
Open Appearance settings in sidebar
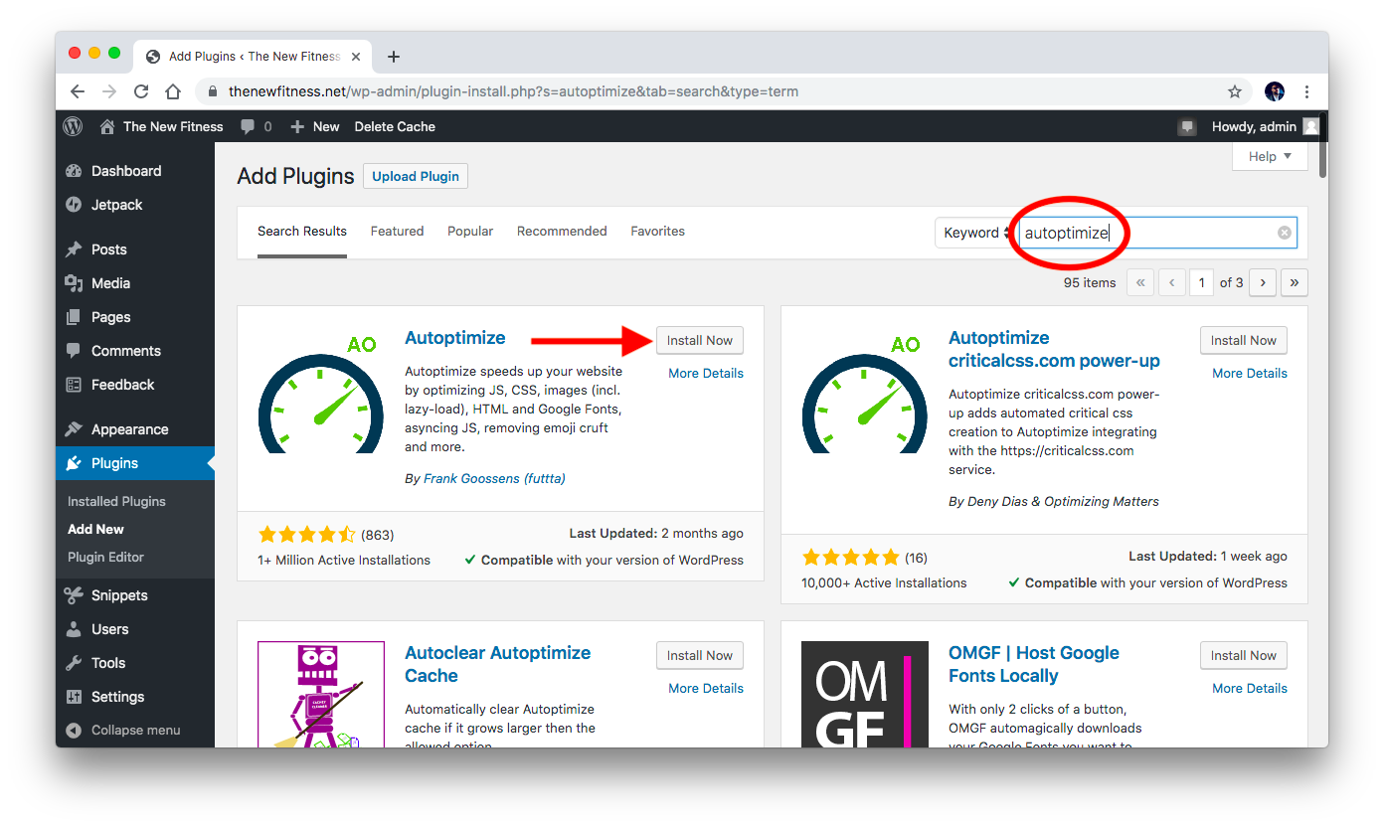(x=130, y=429)
